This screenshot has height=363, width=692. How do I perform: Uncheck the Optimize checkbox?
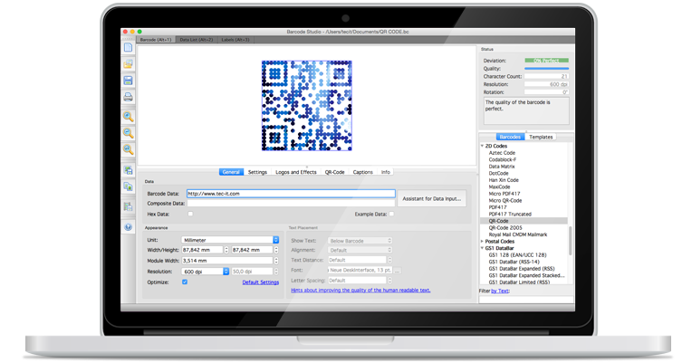click(x=185, y=282)
